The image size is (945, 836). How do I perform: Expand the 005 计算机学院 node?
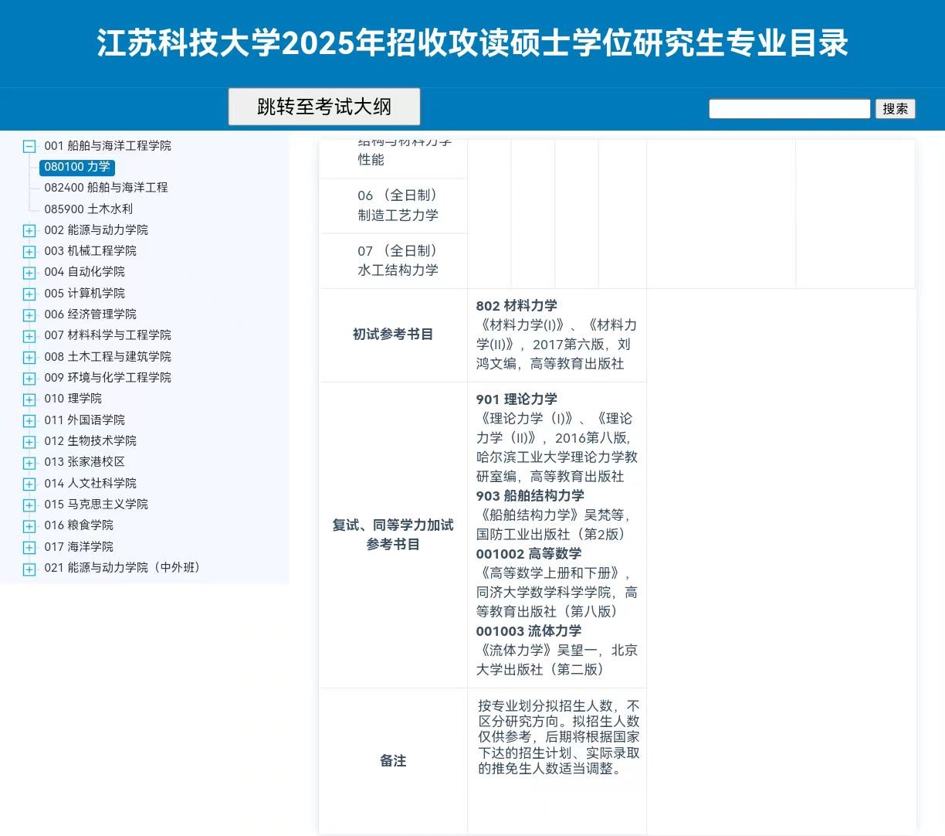tap(29, 294)
